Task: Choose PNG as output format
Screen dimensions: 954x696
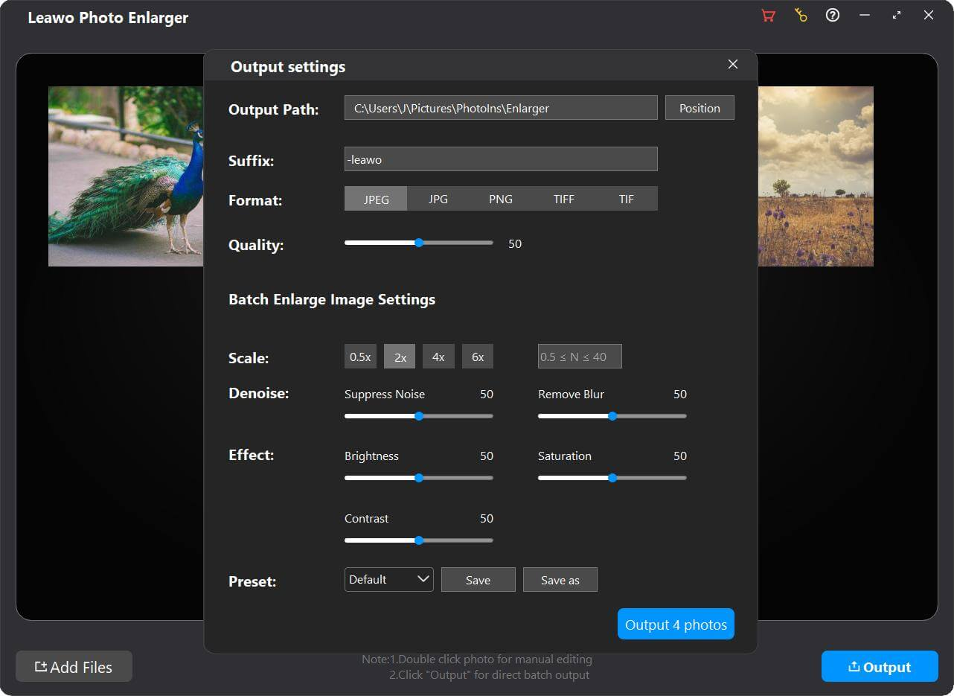Action: [500, 199]
